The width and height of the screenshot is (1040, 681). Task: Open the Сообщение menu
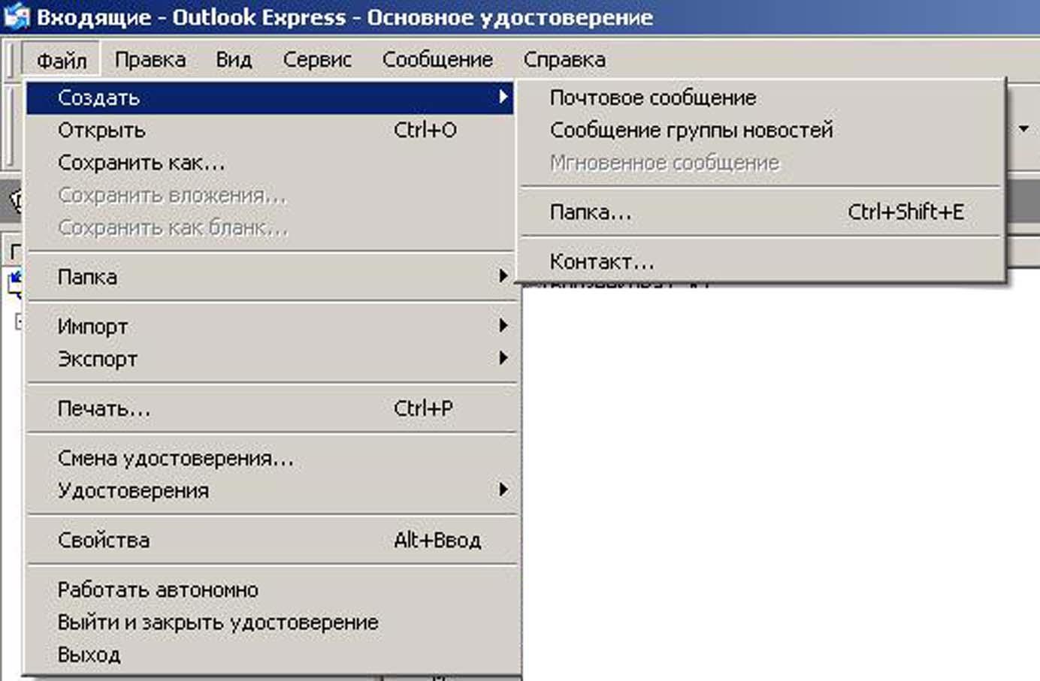click(437, 59)
